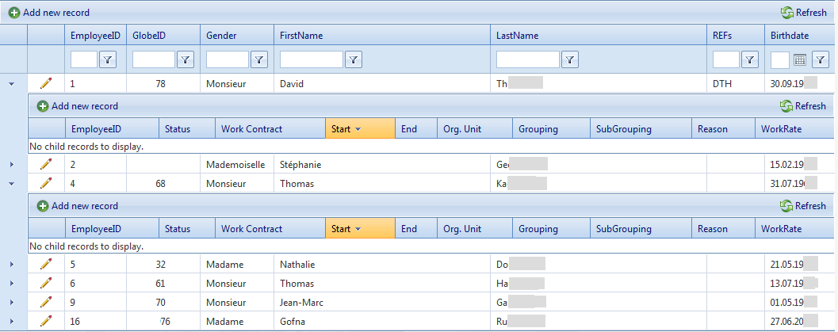Screen dimensions: 838x332
Task: Open the filter menu for Gender column
Action: pyautogui.click(x=259, y=59)
